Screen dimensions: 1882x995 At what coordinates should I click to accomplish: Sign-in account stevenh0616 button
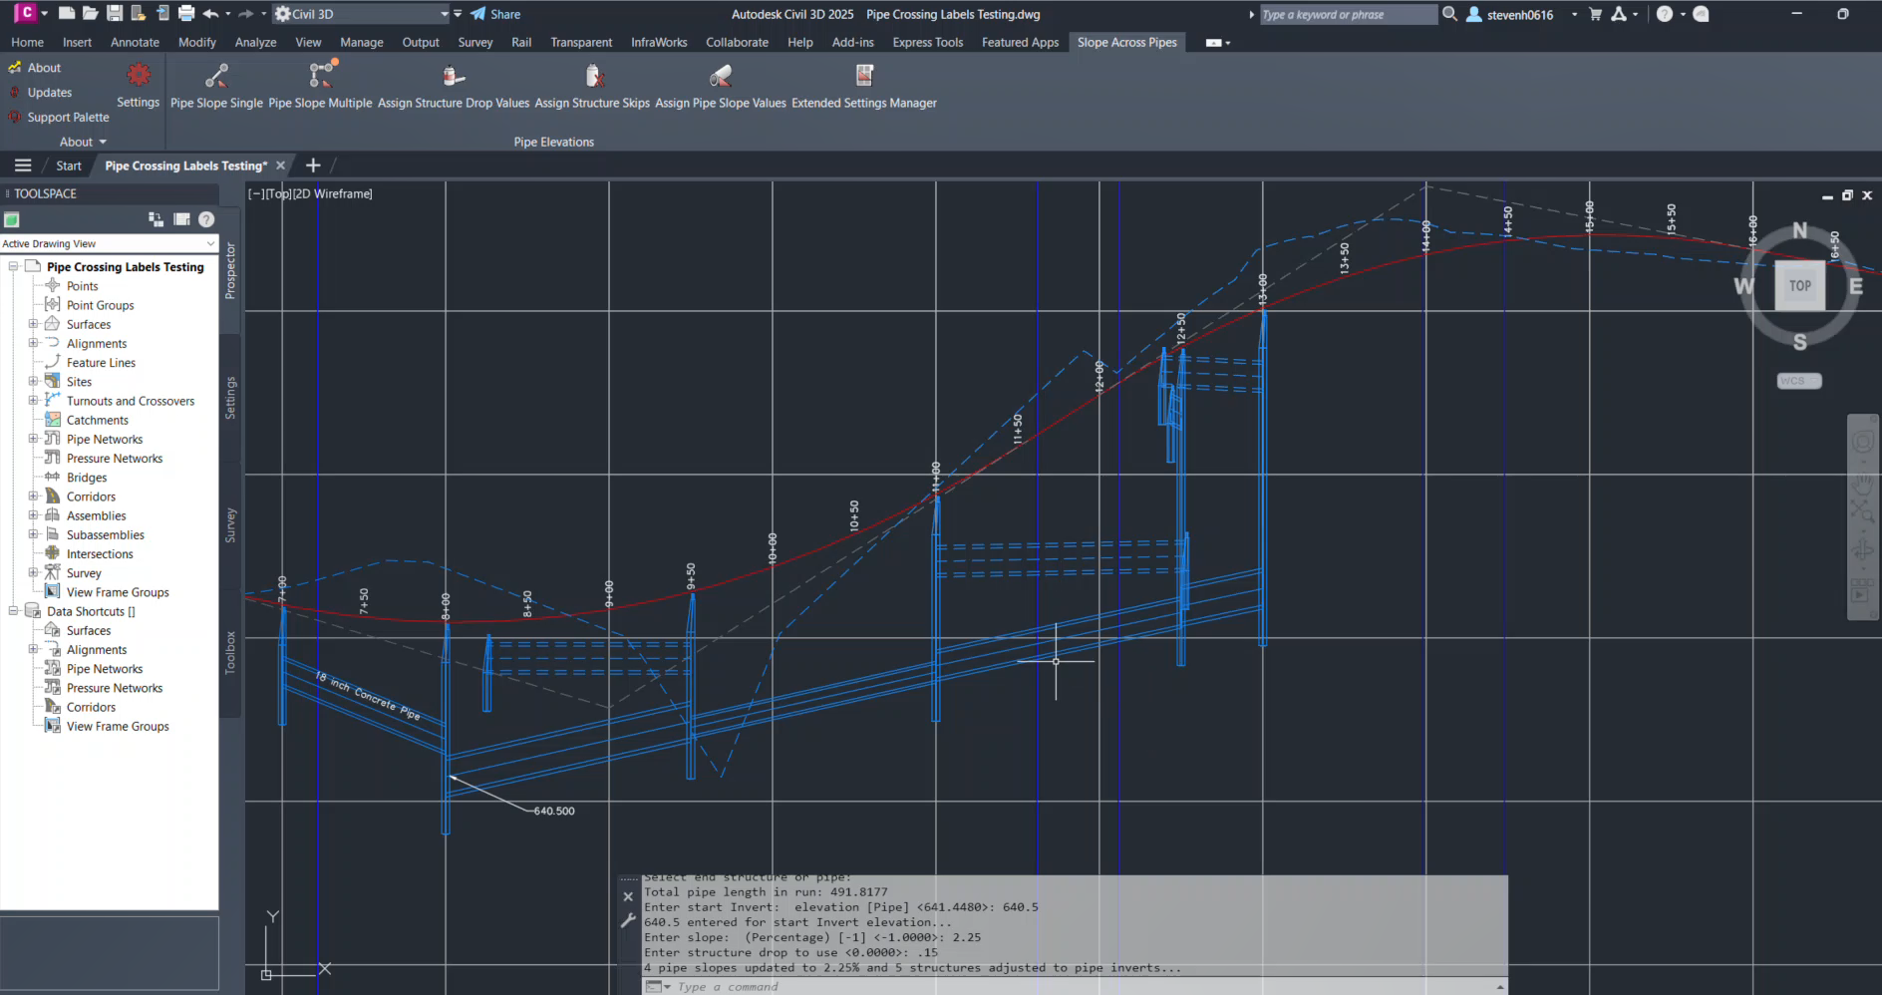(1510, 14)
